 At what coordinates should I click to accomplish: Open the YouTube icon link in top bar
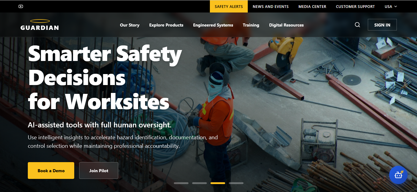pos(21,6)
